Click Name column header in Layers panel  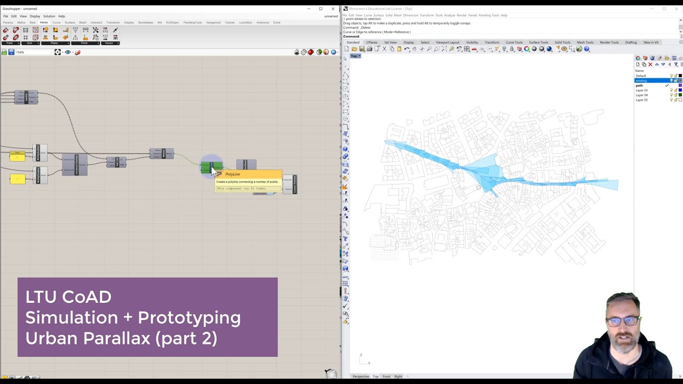639,70
